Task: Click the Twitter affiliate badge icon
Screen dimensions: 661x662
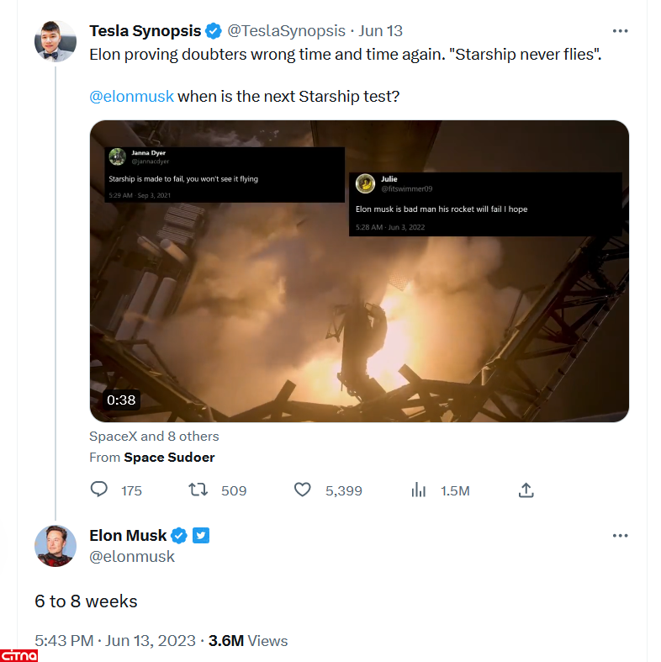Action: click(201, 536)
